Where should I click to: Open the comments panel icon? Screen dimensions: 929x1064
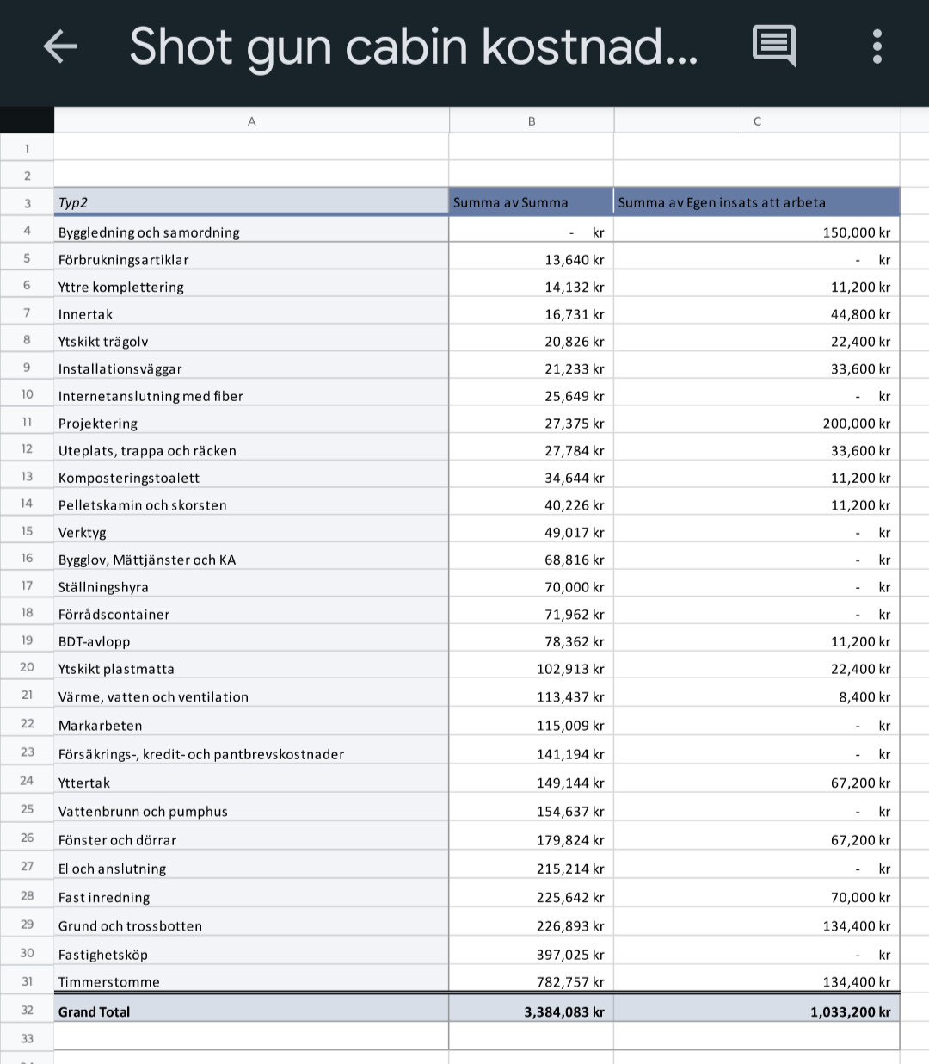[774, 46]
